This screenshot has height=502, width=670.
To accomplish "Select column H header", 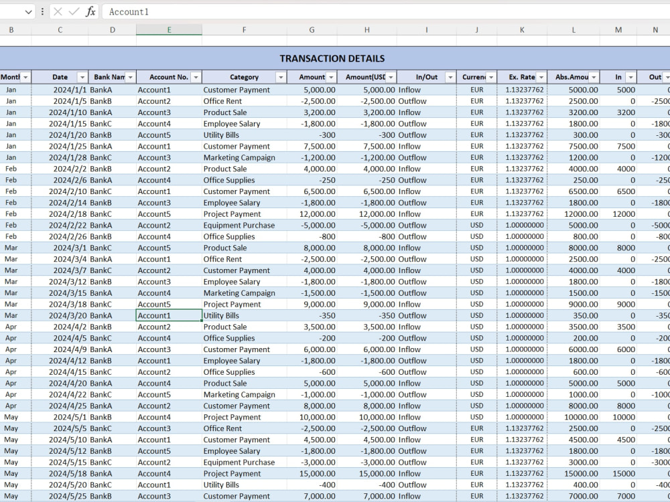I will coord(367,30).
